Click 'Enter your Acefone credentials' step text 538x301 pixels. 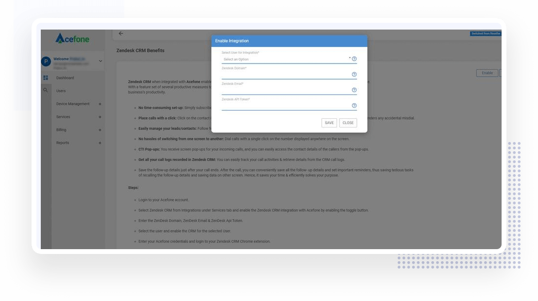point(204,241)
